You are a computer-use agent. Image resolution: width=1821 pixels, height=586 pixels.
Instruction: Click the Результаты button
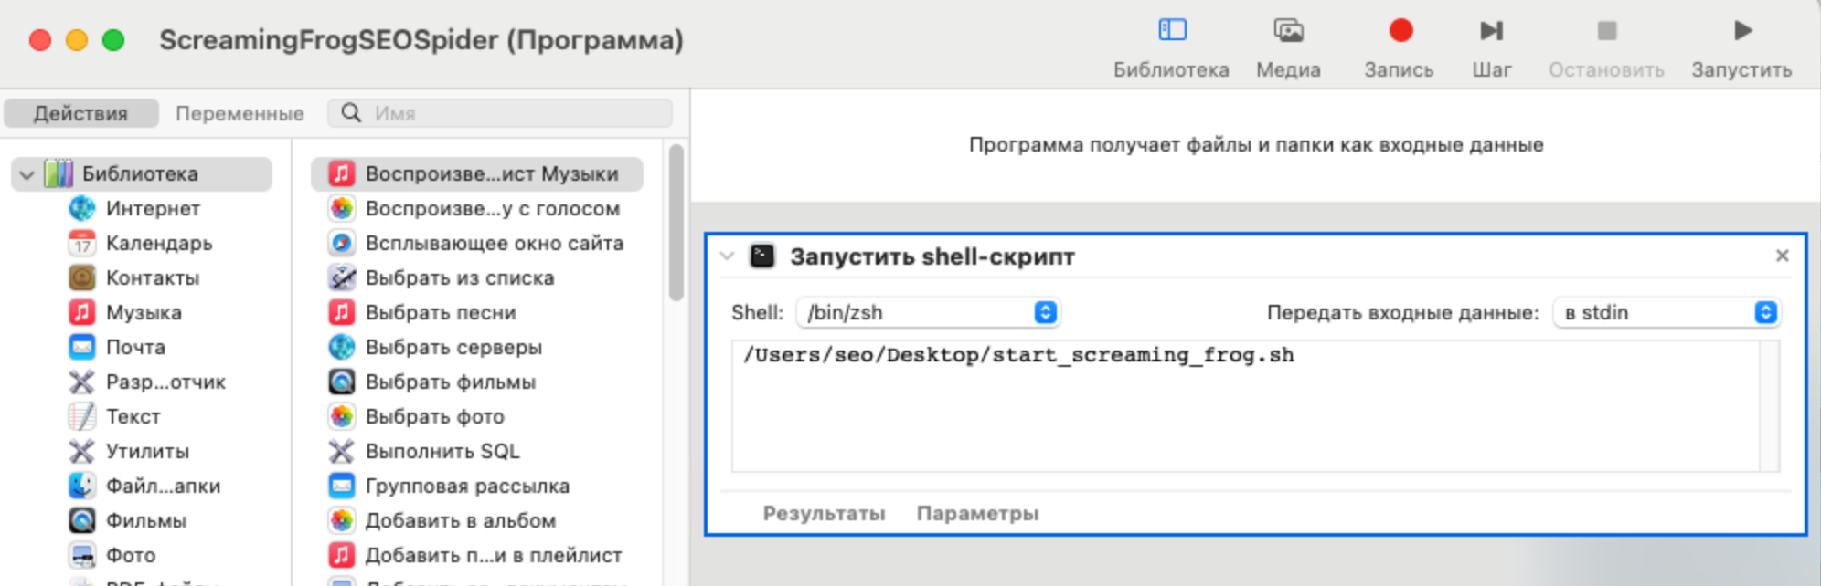coord(824,514)
